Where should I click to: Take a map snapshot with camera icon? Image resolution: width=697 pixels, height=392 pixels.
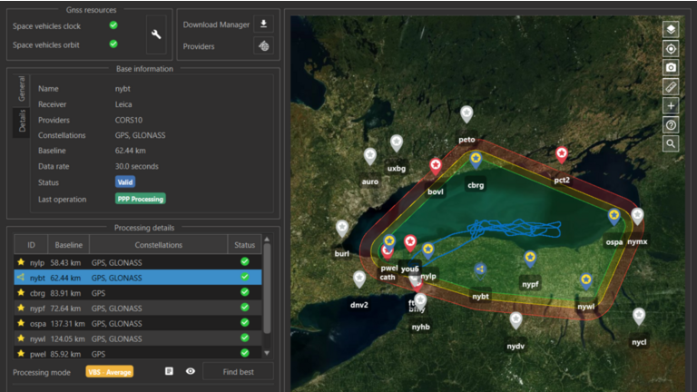point(671,68)
